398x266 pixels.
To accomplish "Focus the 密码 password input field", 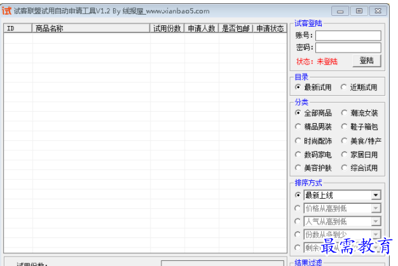I will point(348,48).
